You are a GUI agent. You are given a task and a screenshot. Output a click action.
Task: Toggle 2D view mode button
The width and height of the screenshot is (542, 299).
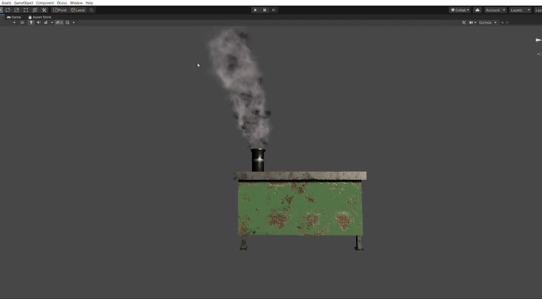(x=22, y=22)
